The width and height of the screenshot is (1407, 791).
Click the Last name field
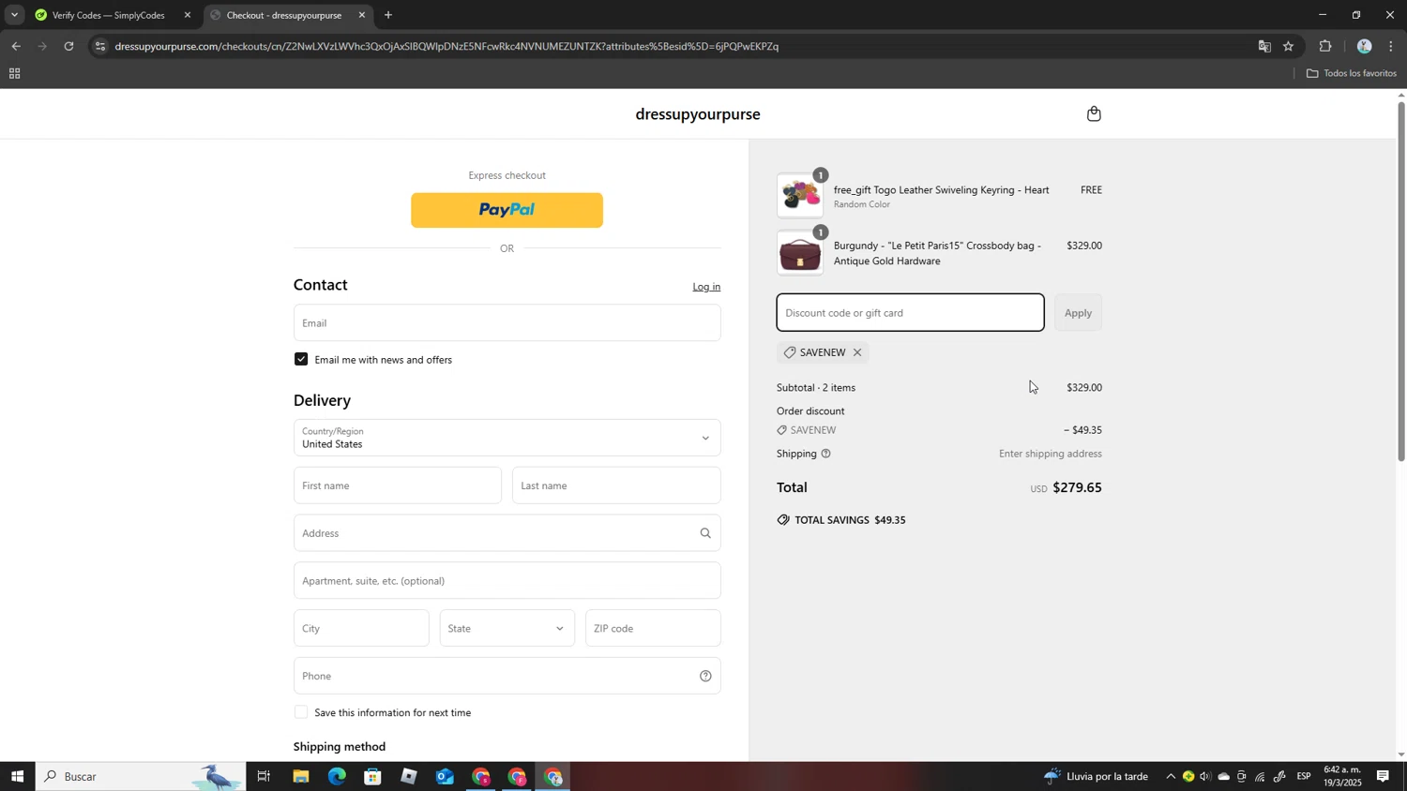coord(616,485)
